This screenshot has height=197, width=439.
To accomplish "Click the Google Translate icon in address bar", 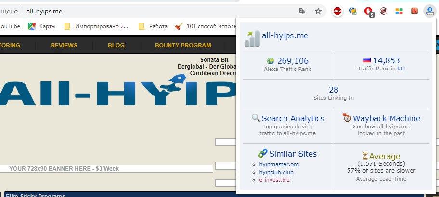I will coord(302,11).
